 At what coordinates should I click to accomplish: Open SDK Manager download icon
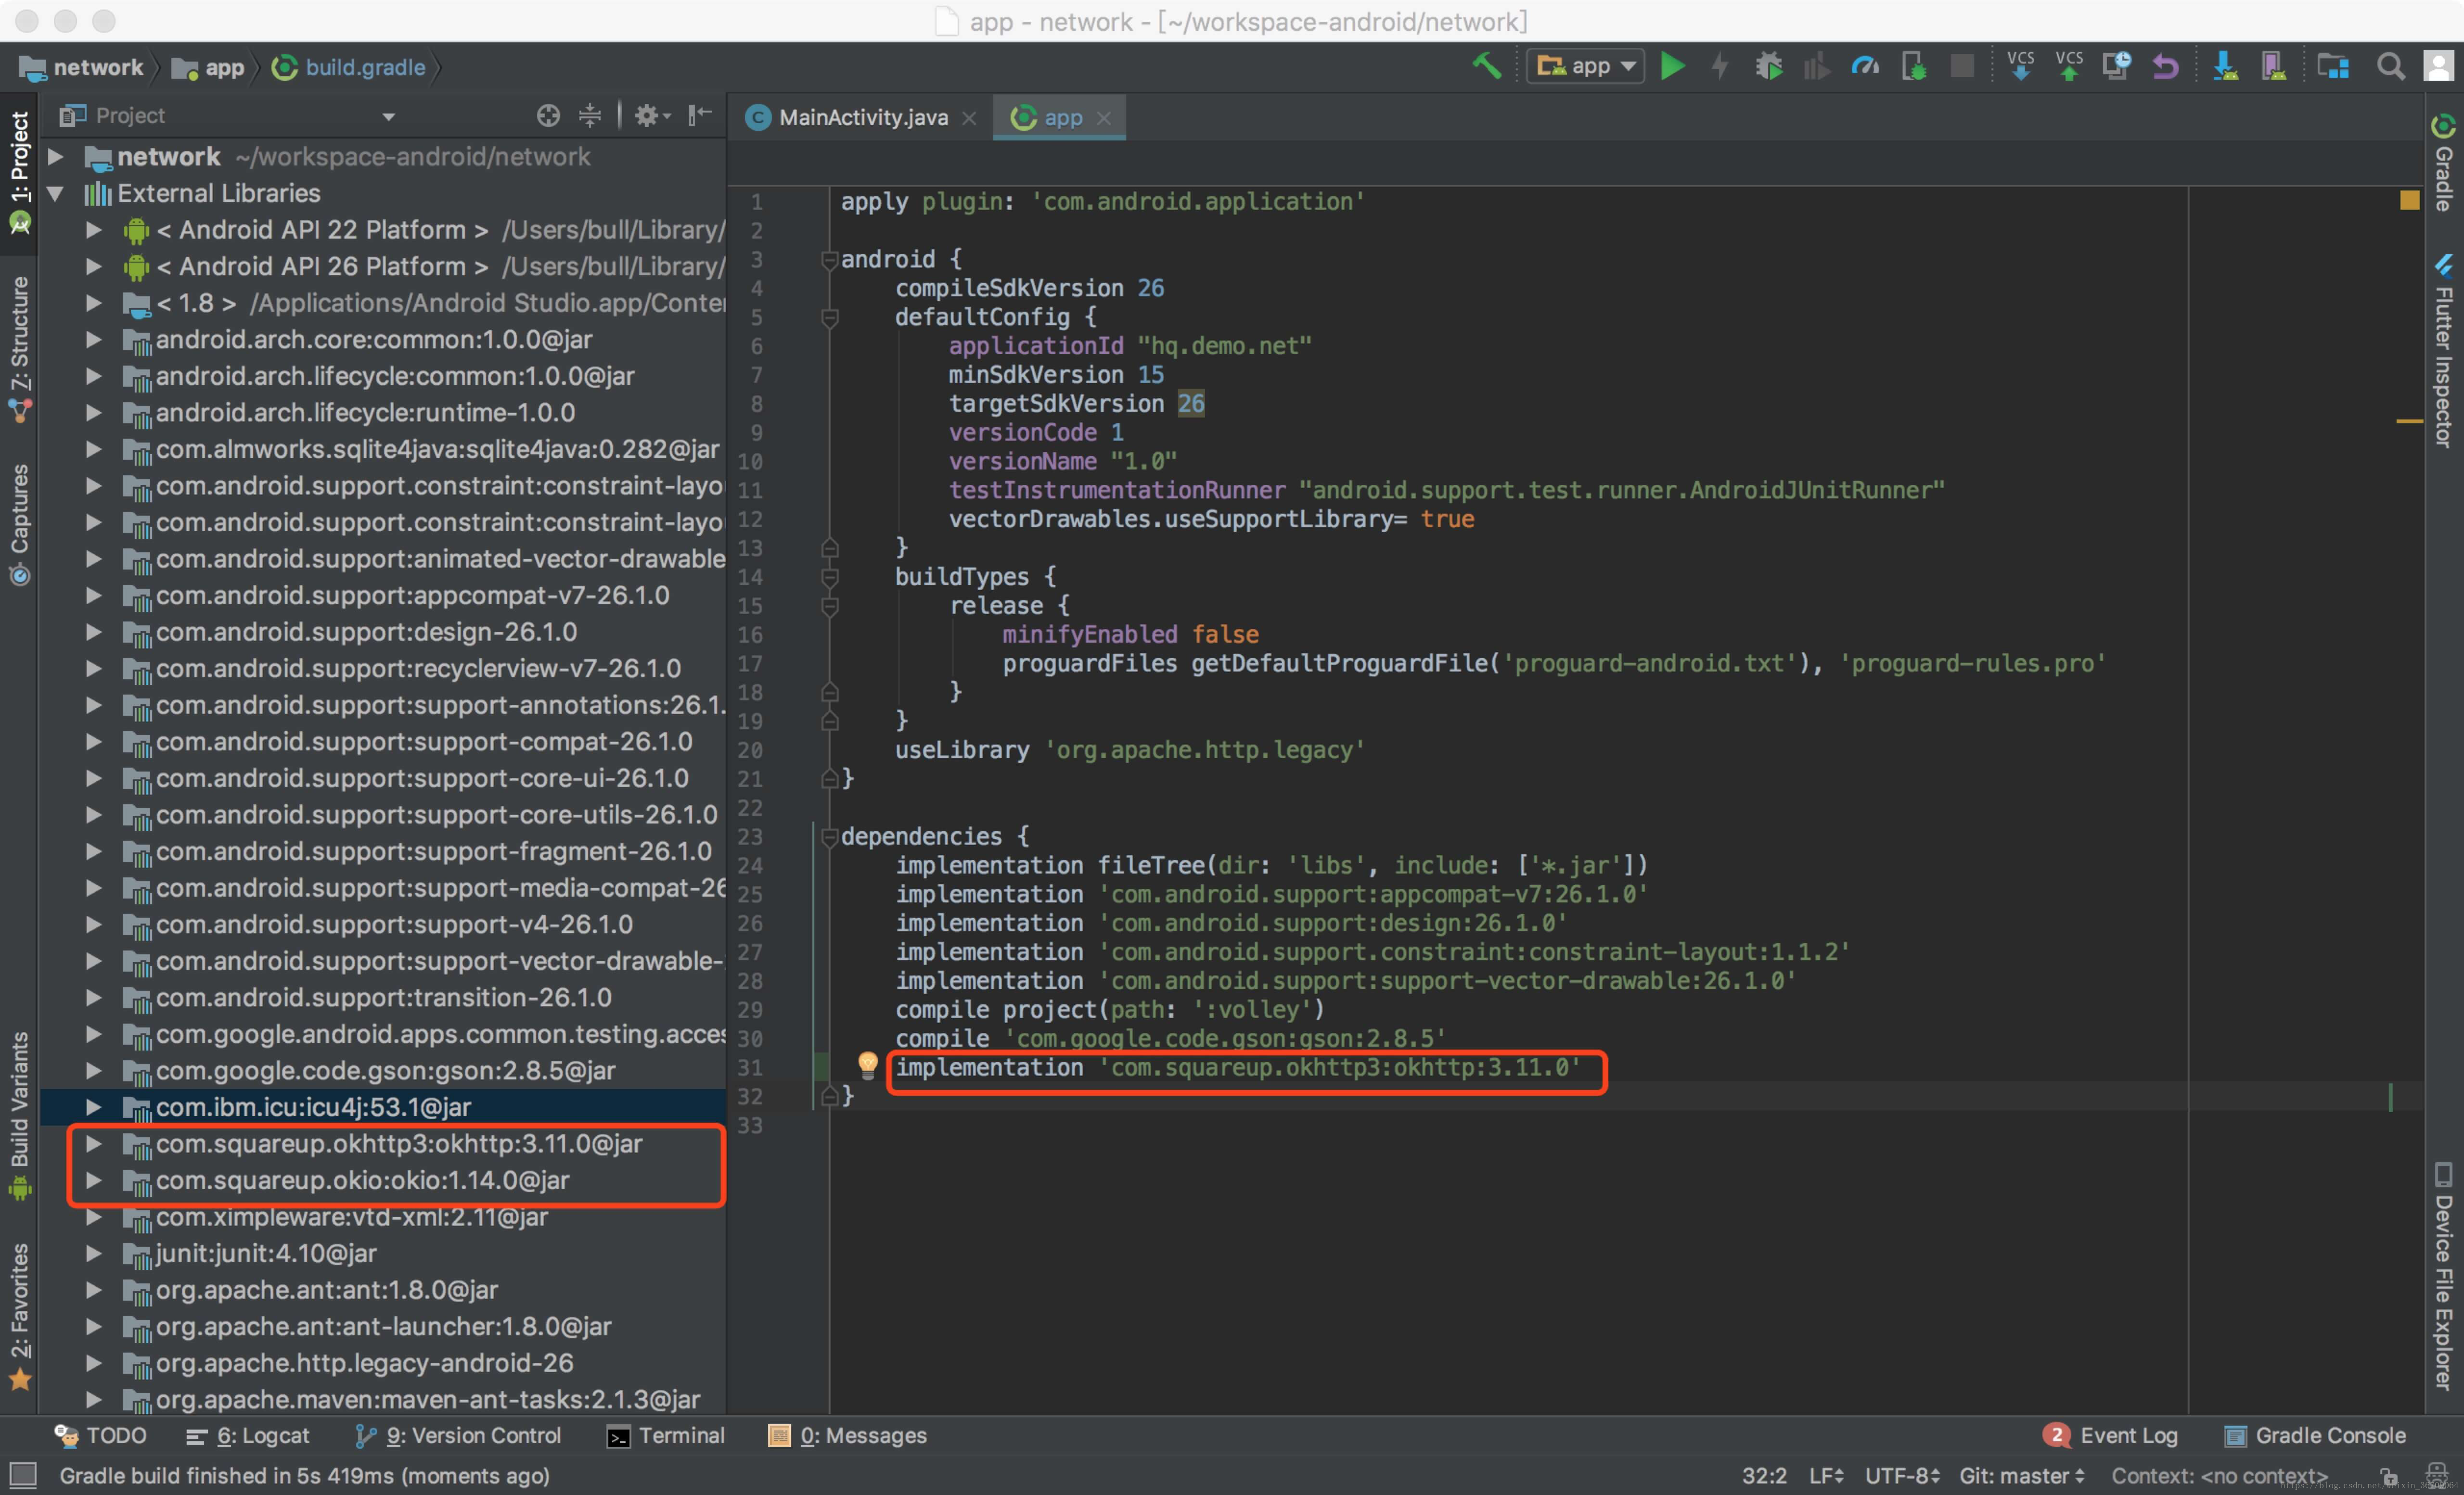click(x=2224, y=67)
